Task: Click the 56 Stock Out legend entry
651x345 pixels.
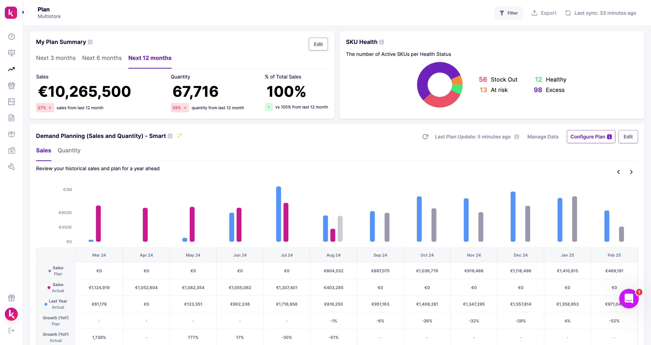Action: coord(498,80)
